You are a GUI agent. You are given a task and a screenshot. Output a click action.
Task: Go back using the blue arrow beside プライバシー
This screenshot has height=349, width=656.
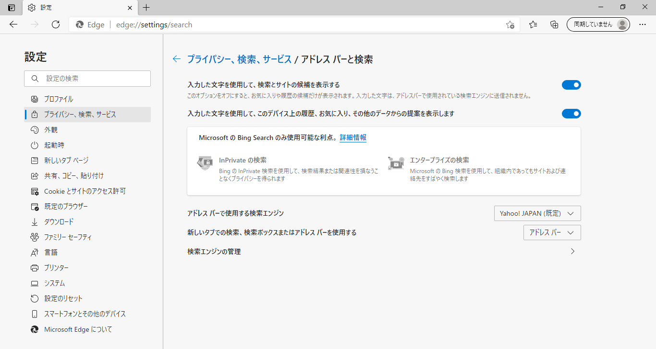tap(177, 59)
